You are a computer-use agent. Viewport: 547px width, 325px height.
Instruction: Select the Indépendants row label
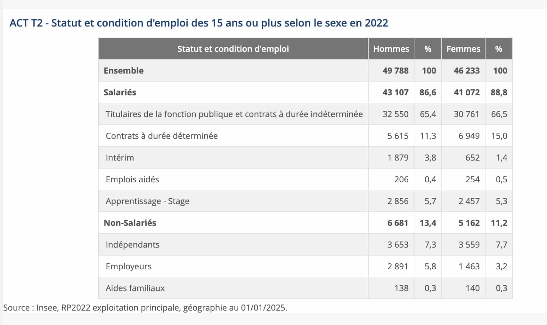(132, 245)
